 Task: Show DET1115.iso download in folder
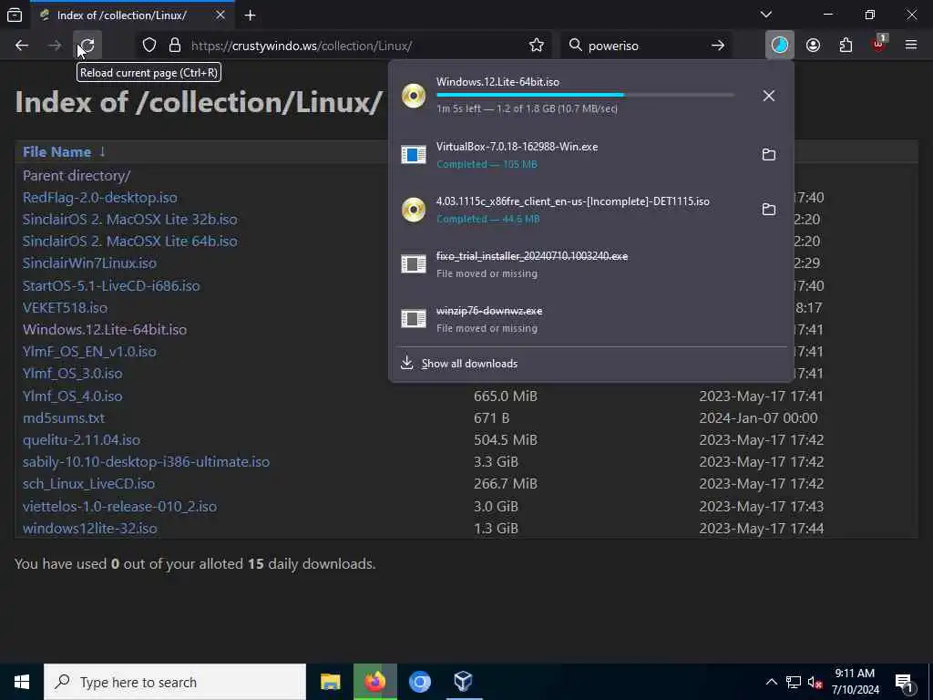pos(769,209)
